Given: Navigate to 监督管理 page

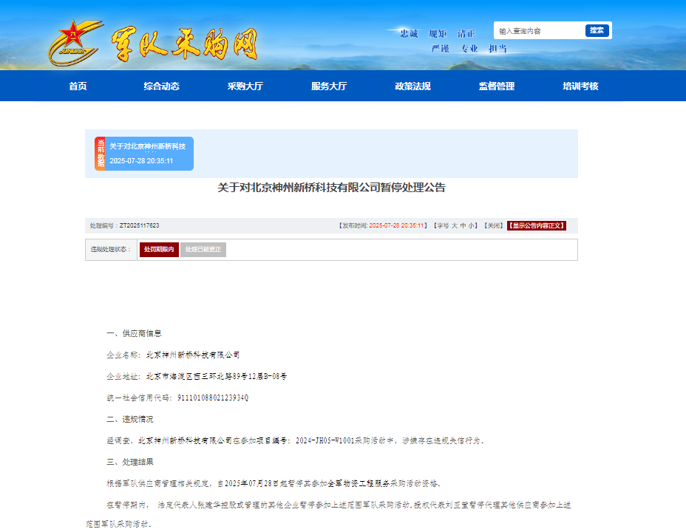Looking at the screenshot, I should pyautogui.click(x=496, y=86).
